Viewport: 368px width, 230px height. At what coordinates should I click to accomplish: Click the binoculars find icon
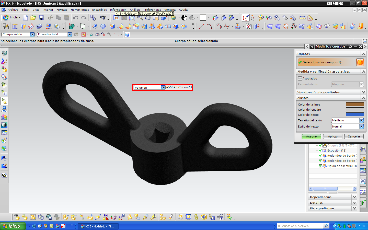[x=103, y=18]
